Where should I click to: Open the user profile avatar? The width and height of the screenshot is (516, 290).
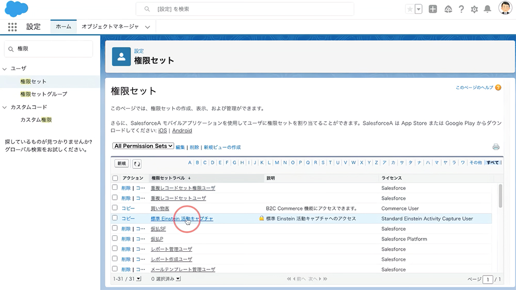(505, 8)
